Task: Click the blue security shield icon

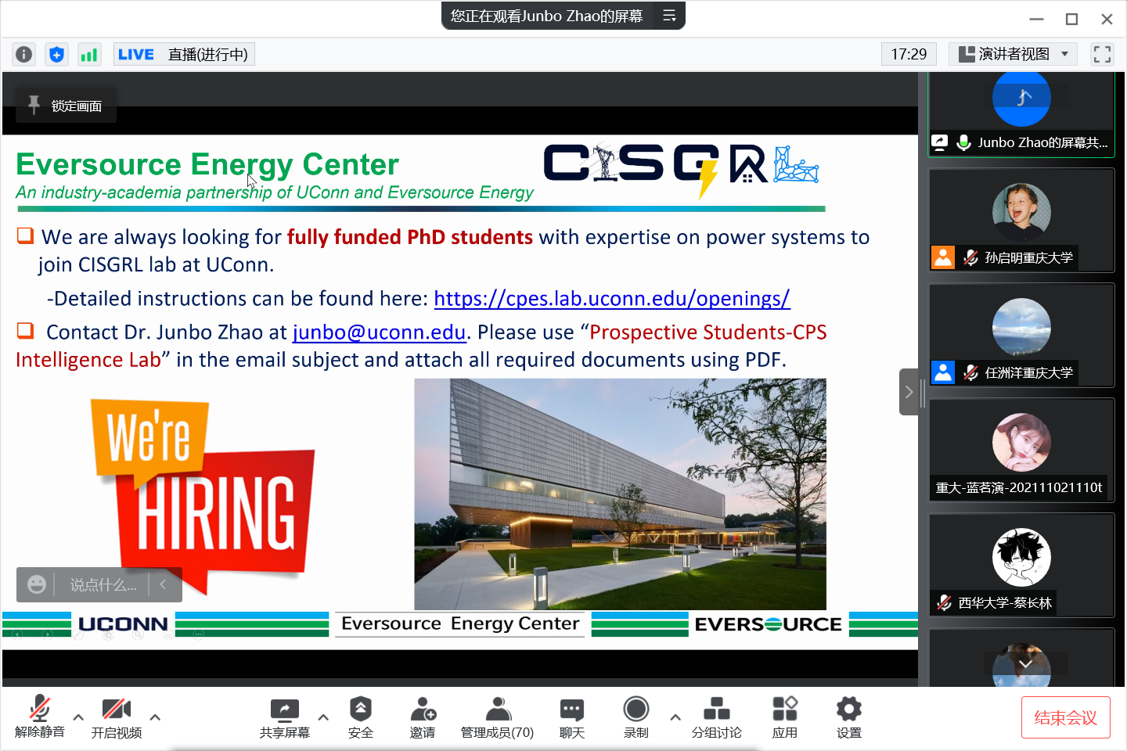Action: [x=56, y=54]
